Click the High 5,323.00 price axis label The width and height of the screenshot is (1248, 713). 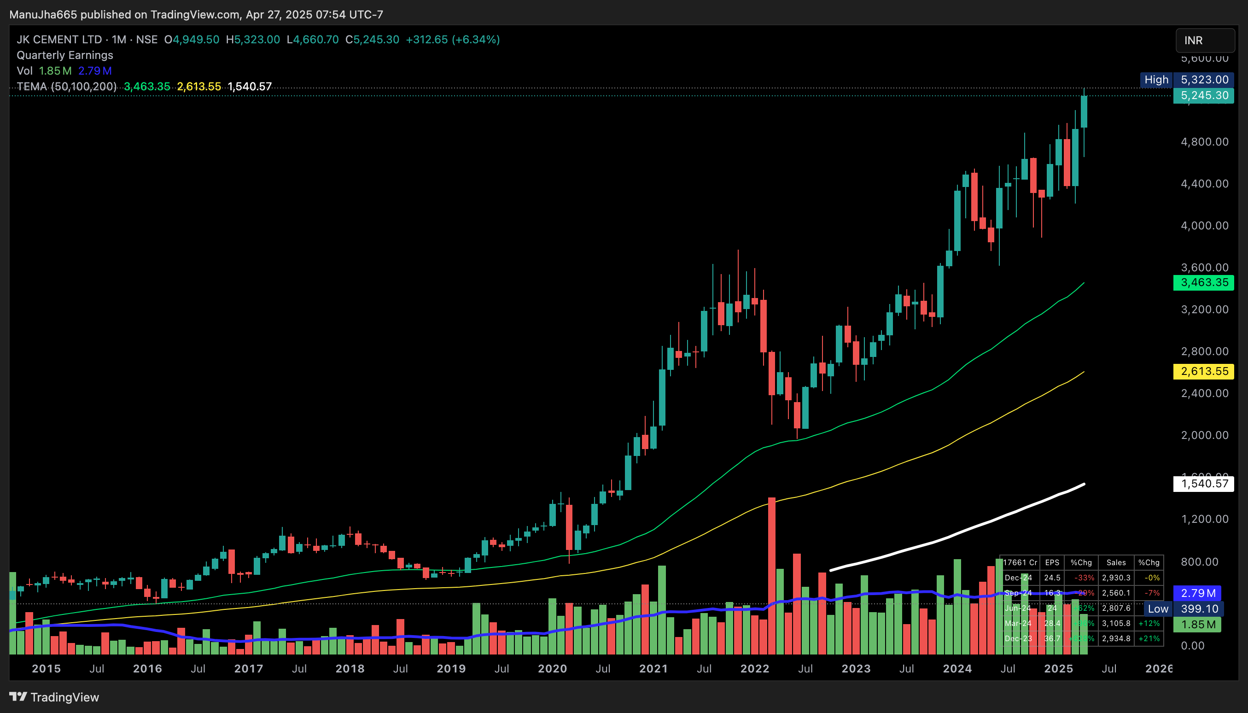click(x=1187, y=80)
